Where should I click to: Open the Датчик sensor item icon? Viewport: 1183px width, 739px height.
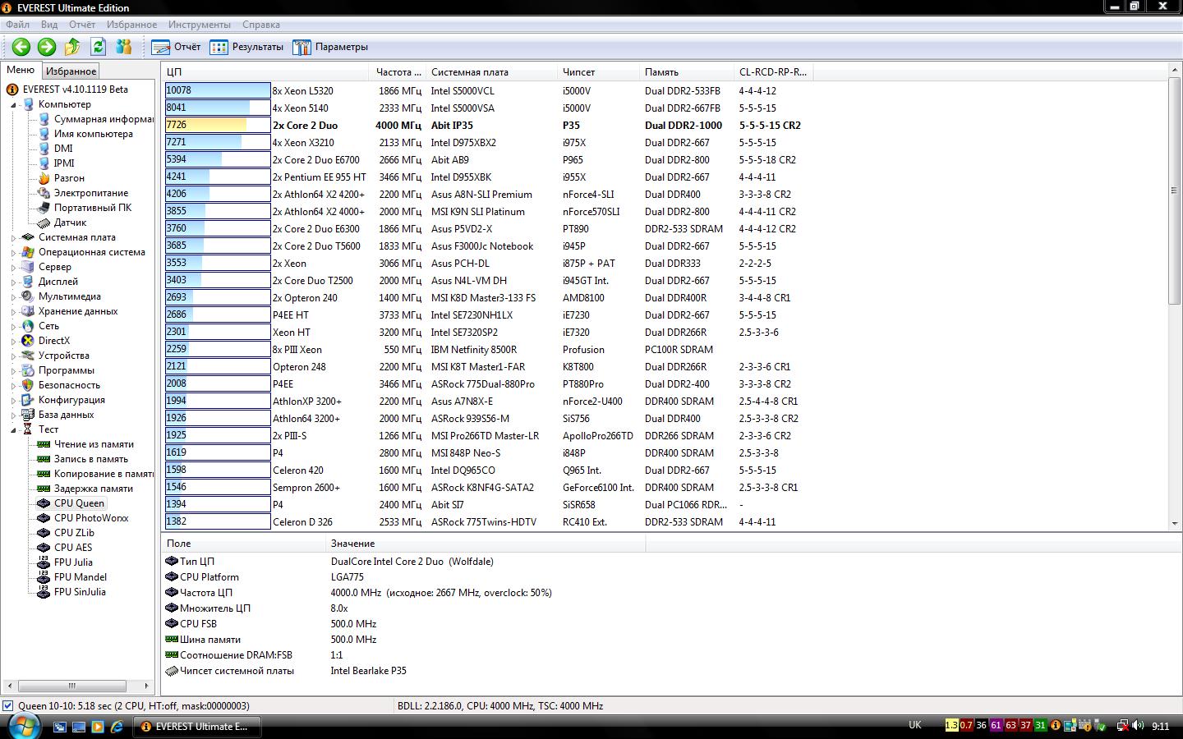(x=44, y=223)
